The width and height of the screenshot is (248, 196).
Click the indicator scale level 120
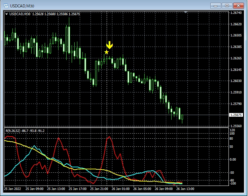click(233, 130)
